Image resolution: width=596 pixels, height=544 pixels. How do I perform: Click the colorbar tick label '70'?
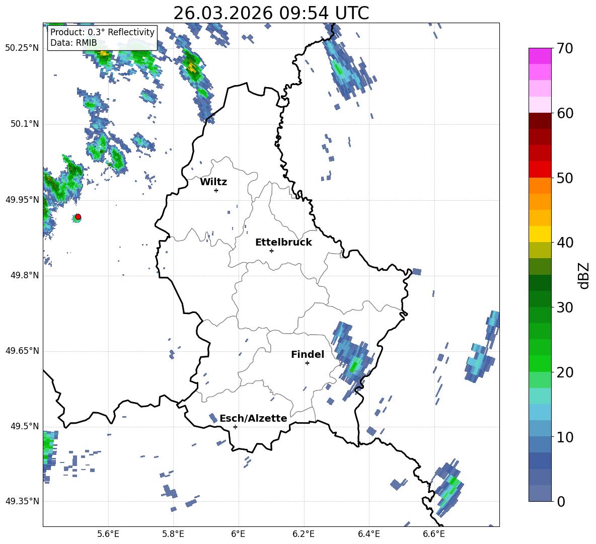(x=565, y=49)
